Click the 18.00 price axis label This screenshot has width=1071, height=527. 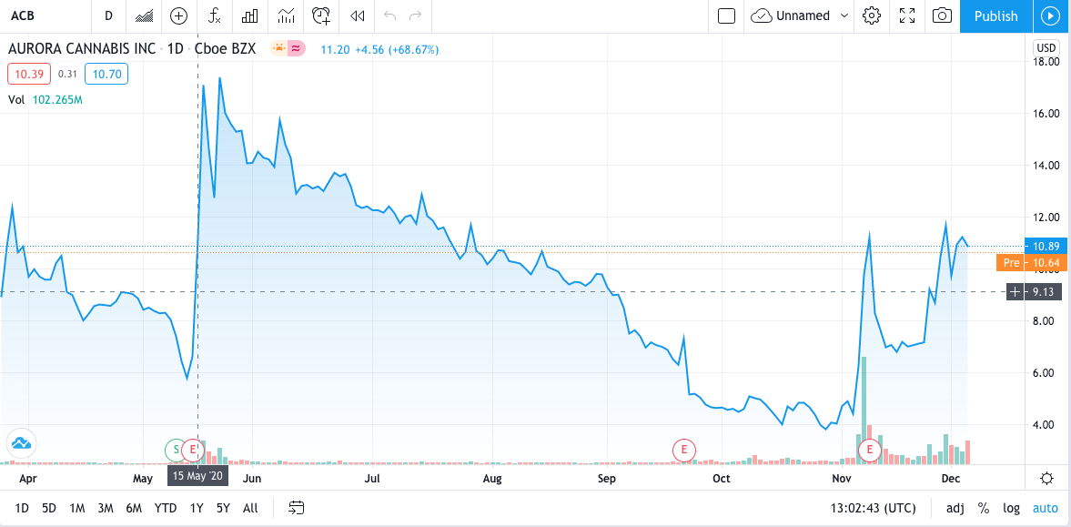tap(1047, 62)
